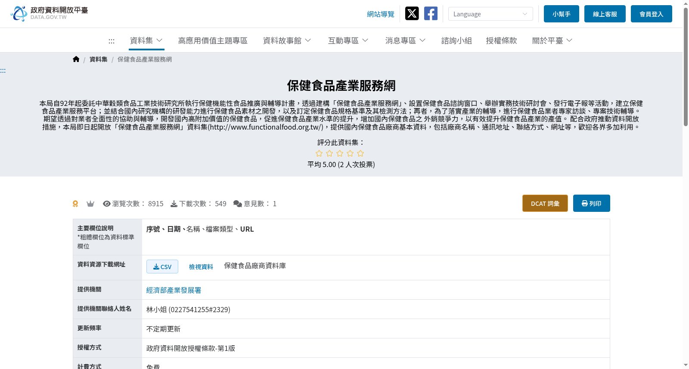This screenshot has height=369, width=689.
Task: Click the orange award badge icon
Action: coord(75,204)
